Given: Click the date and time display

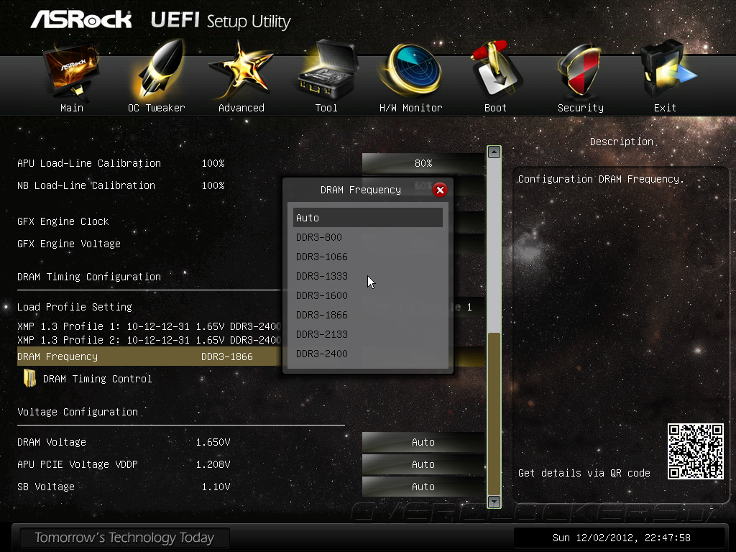Looking at the screenshot, I should (622, 538).
